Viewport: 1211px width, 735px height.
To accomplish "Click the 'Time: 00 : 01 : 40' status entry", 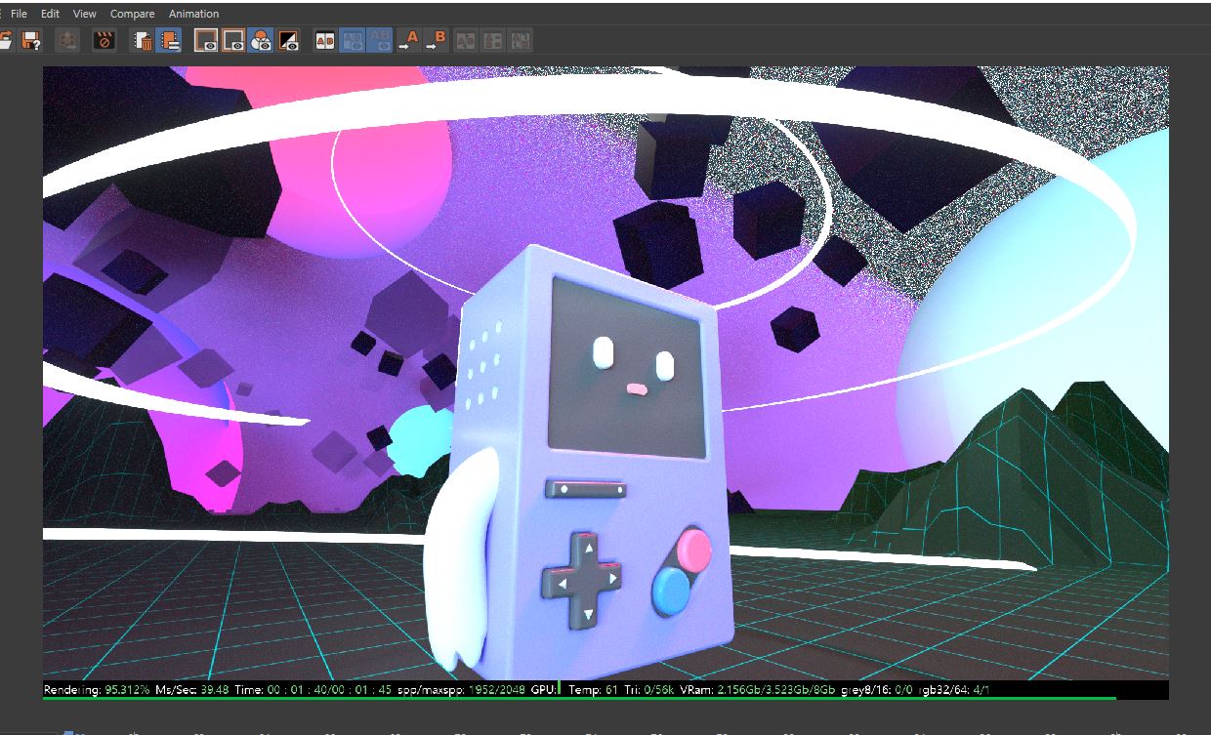I will (313, 690).
